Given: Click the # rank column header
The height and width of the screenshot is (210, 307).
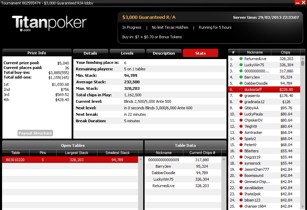Looking at the screenshot, I should pos(233,52).
